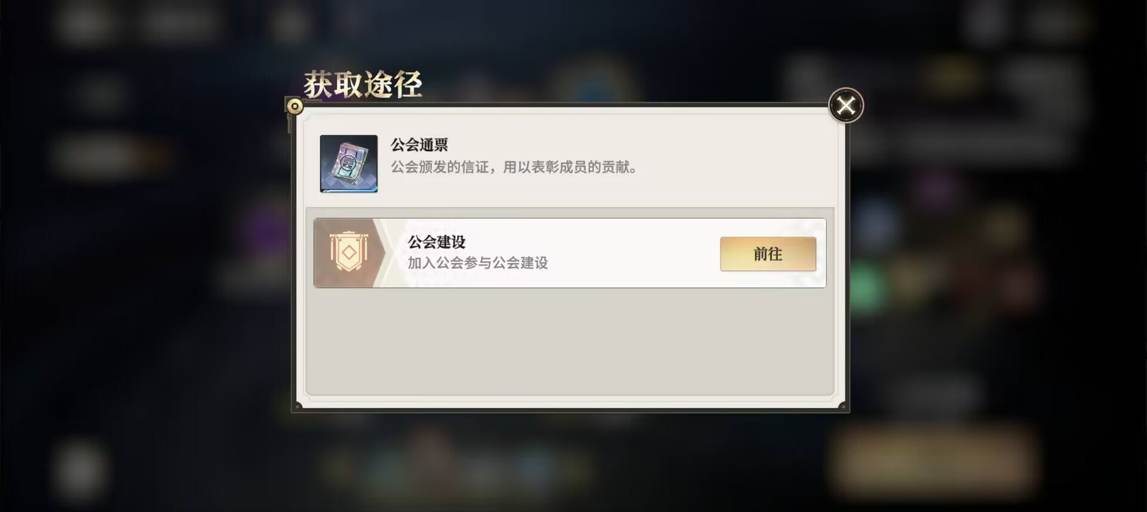Select the 公会建设 entry title

437,242
